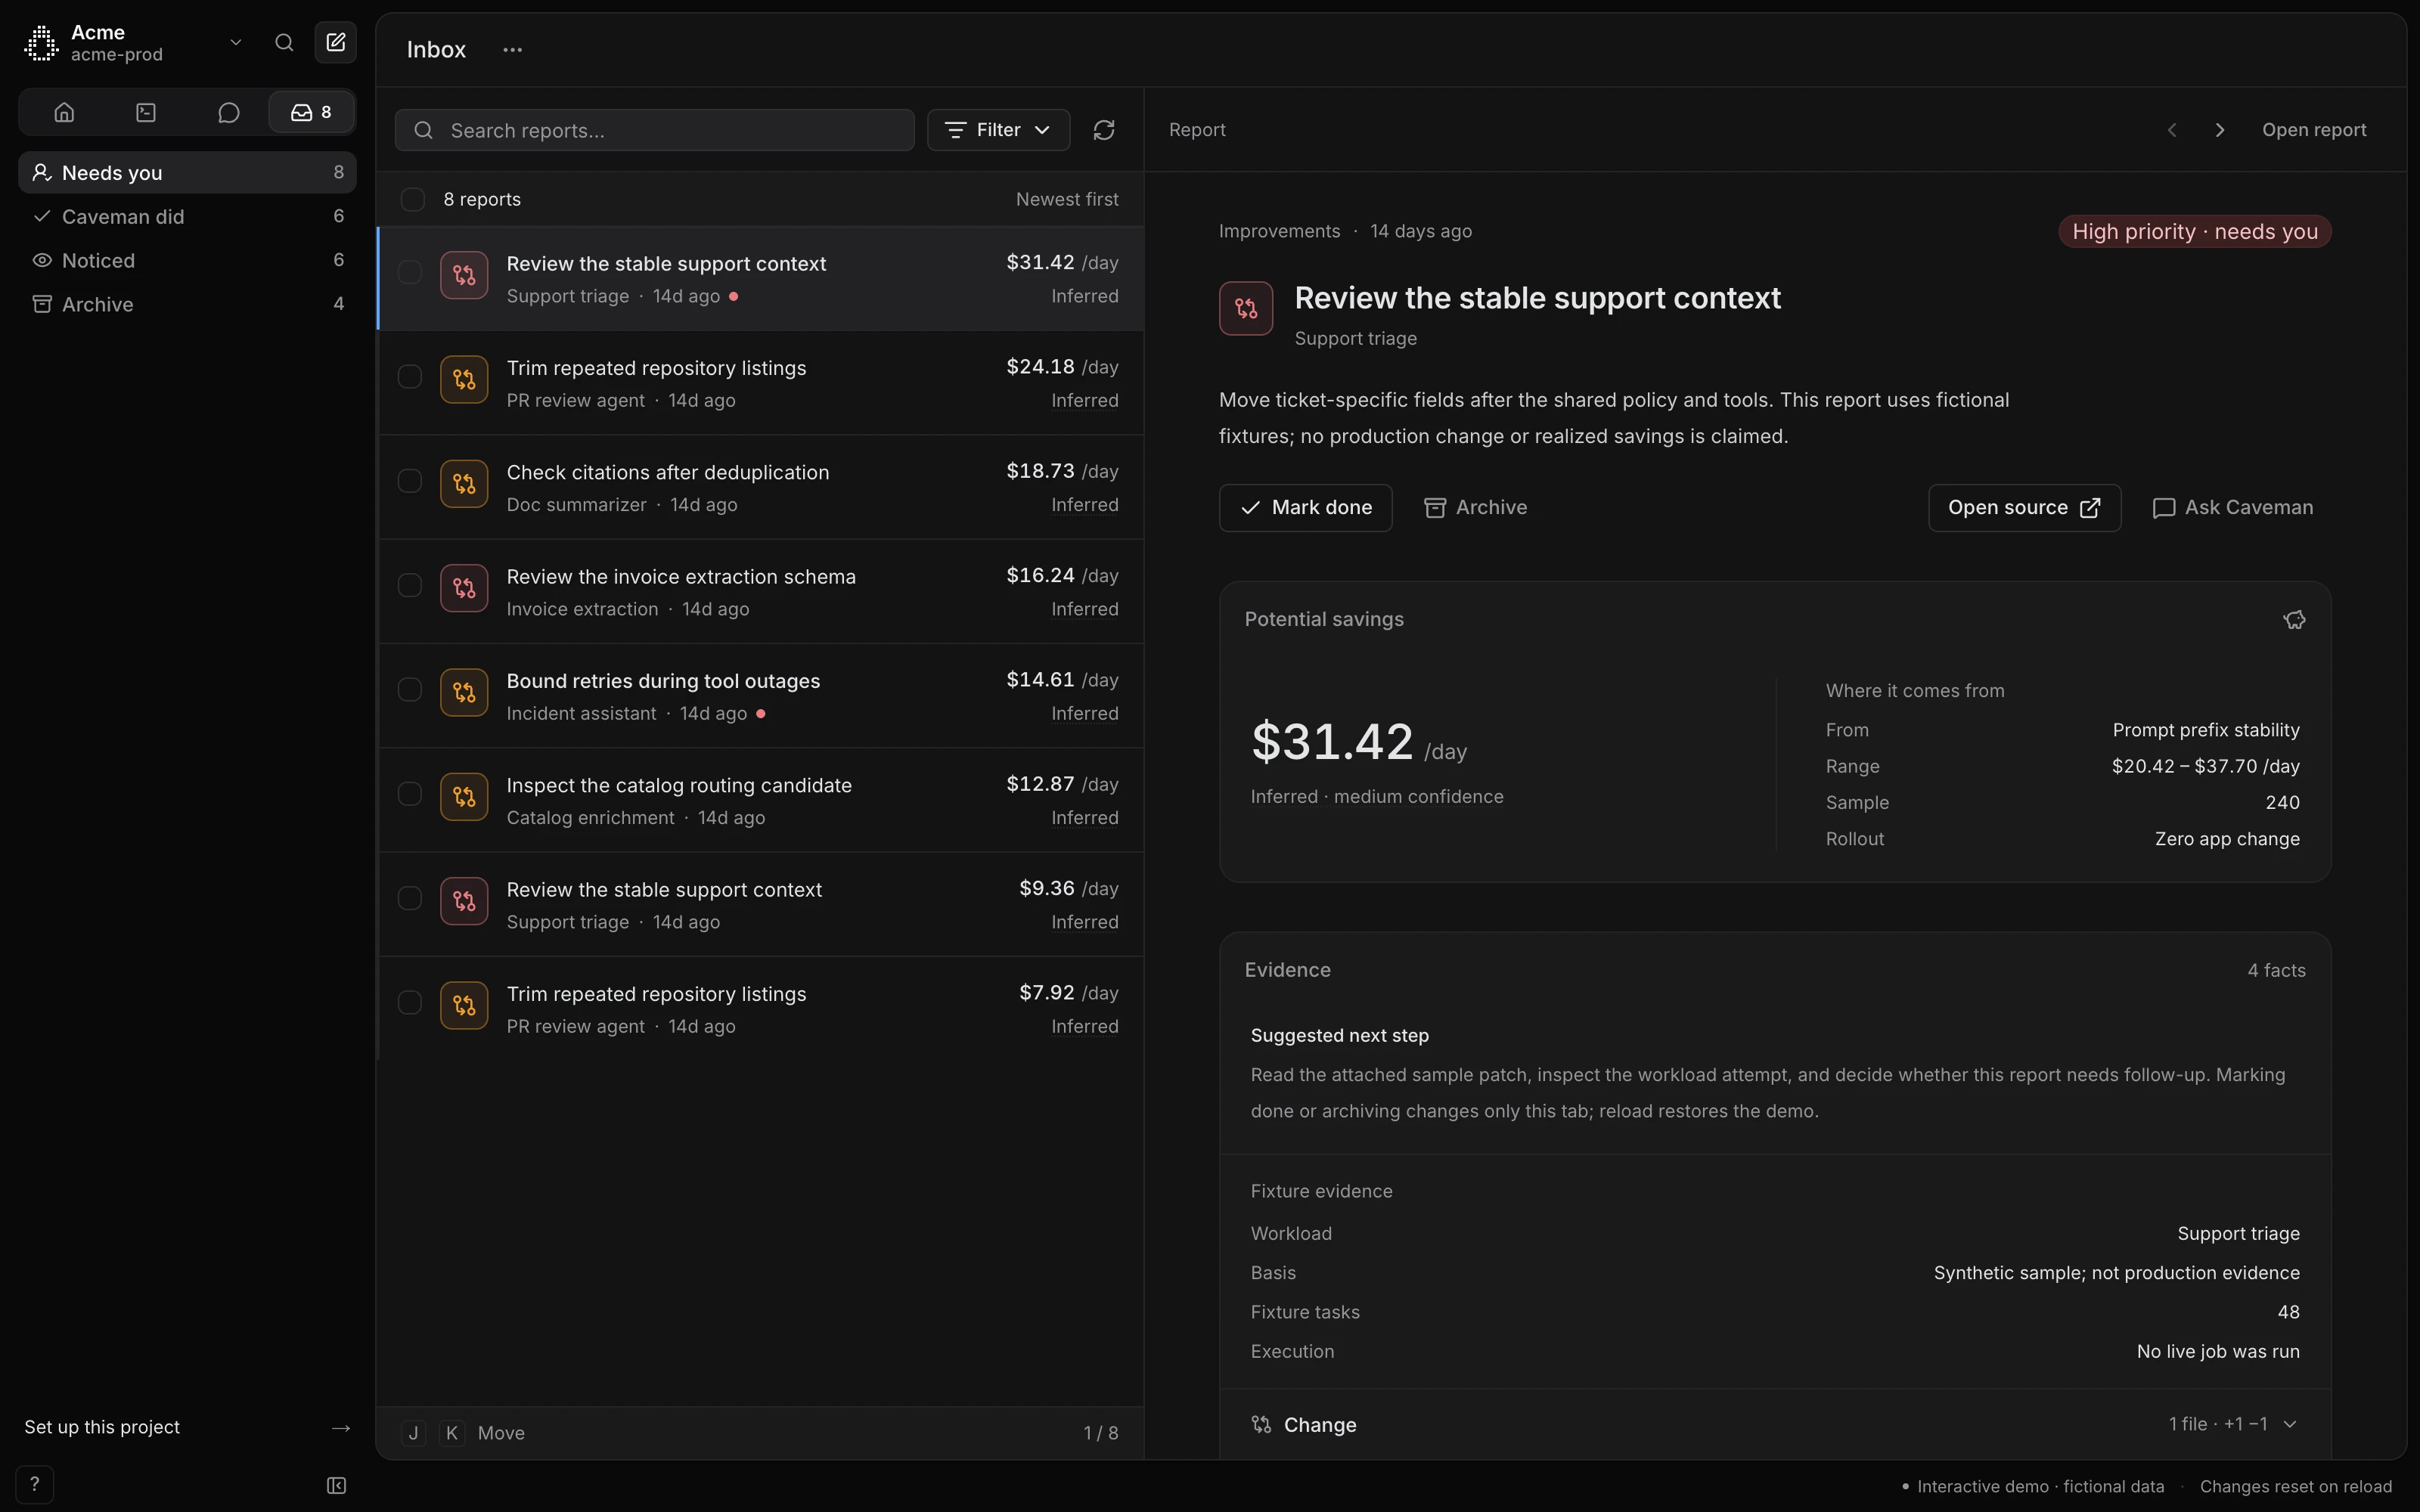Select Needs you in sidebar

pyautogui.click(x=187, y=172)
